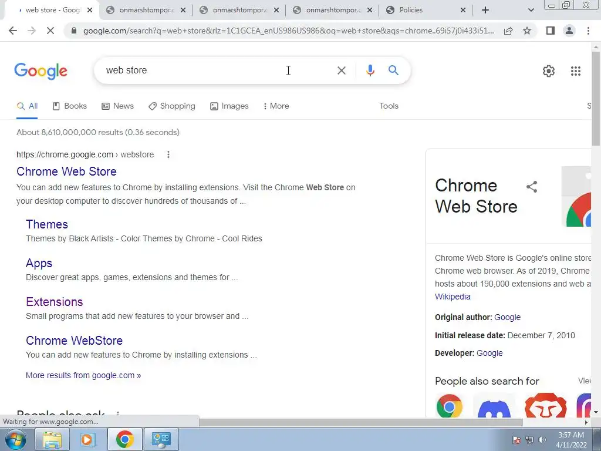Click the horizontal scrollbar at page bottom

361,423
